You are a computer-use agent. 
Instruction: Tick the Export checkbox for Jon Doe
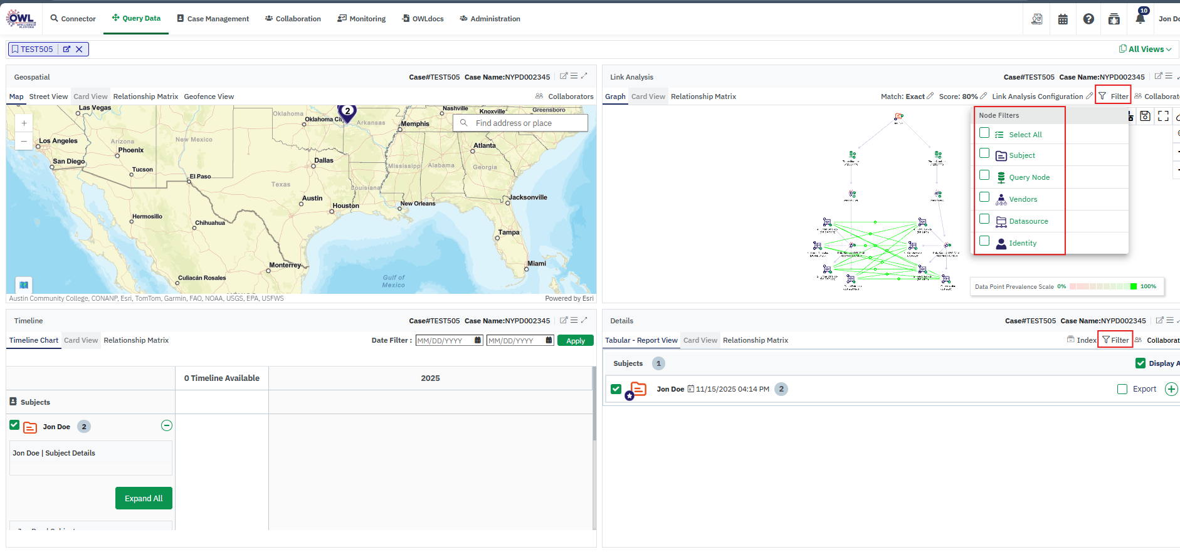click(x=1122, y=389)
